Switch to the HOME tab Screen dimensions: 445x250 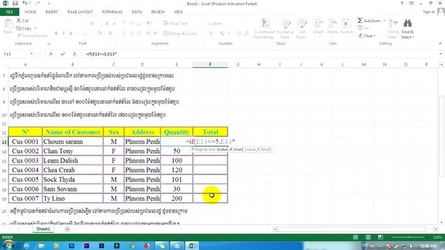click(31, 12)
